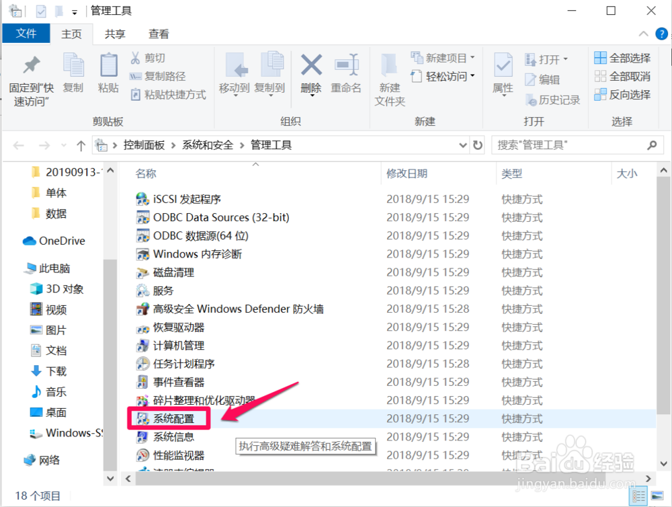Click 反向选择 to invert the selection
Image resolution: width=672 pixels, height=507 pixels.
click(x=622, y=94)
